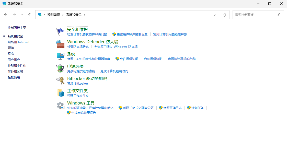
Task: Click 管理 BitLocker link
Action: [x=78, y=84]
